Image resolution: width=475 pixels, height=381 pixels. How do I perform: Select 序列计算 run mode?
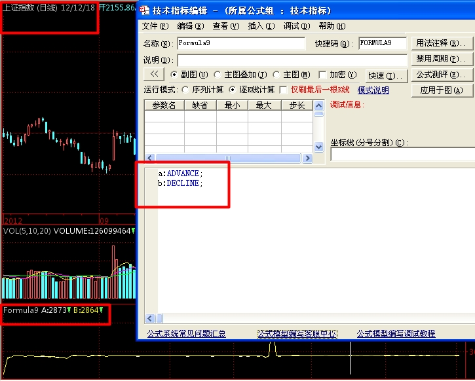[x=185, y=90]
